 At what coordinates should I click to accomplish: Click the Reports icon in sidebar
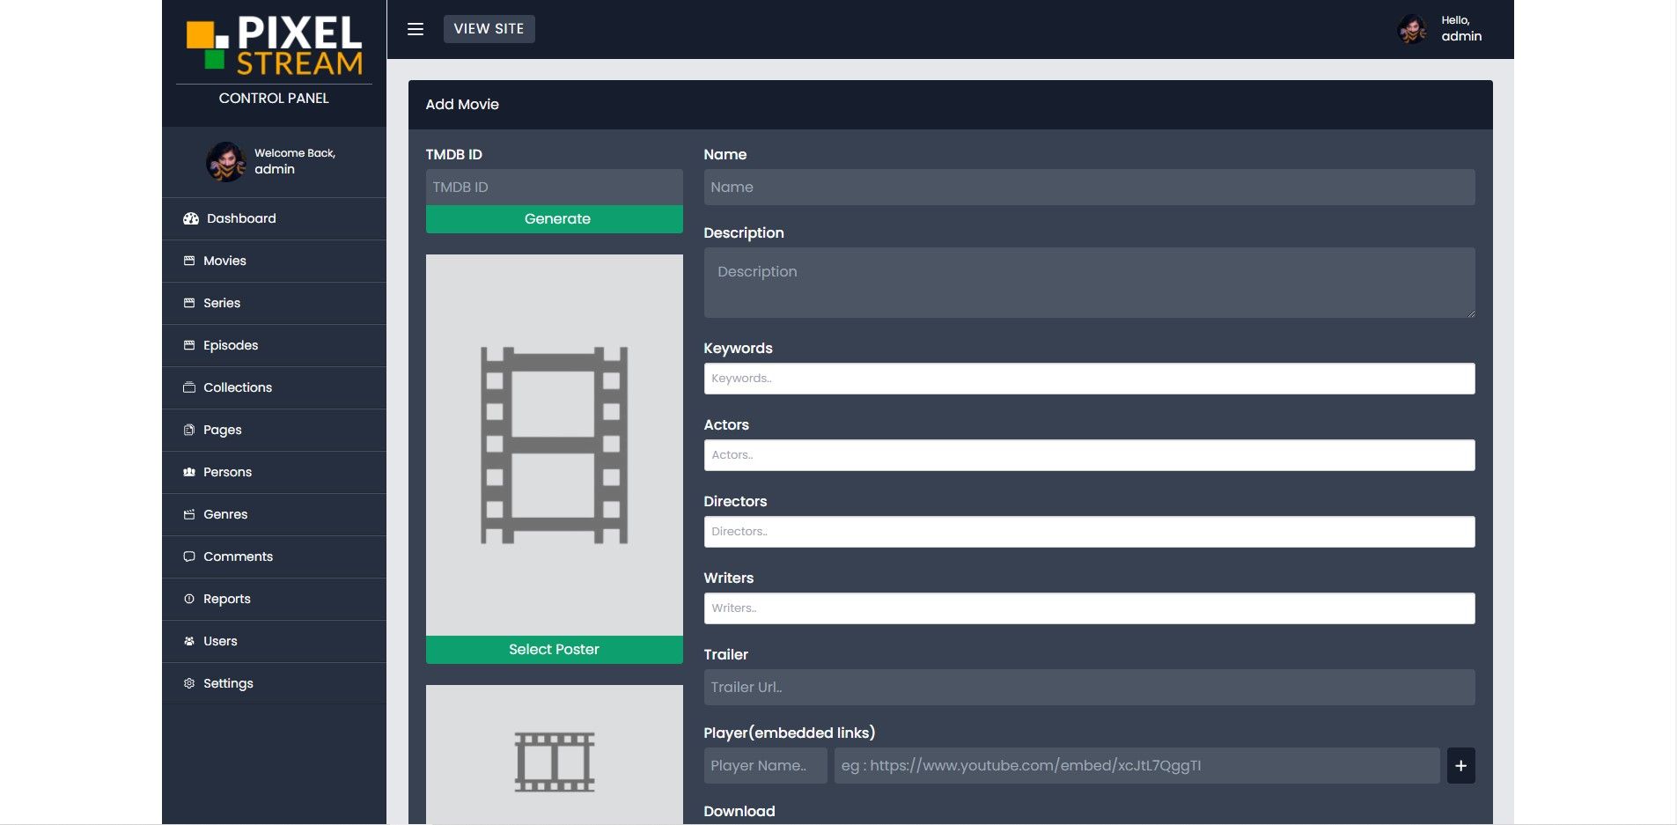coord(188,599)
